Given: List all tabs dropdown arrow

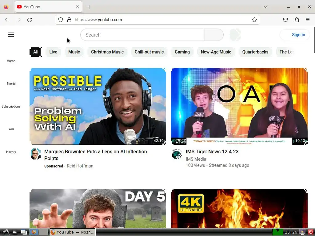Looking at the screenshot, I should click(265, 7).
